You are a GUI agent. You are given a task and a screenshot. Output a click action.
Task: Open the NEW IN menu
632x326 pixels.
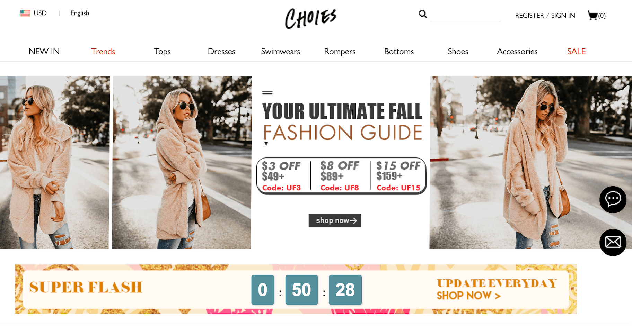pos(44,51)
